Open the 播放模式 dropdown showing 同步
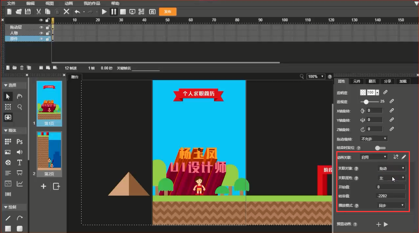The width and height of the screenshot is (419, 233). (x=391, y=205)
